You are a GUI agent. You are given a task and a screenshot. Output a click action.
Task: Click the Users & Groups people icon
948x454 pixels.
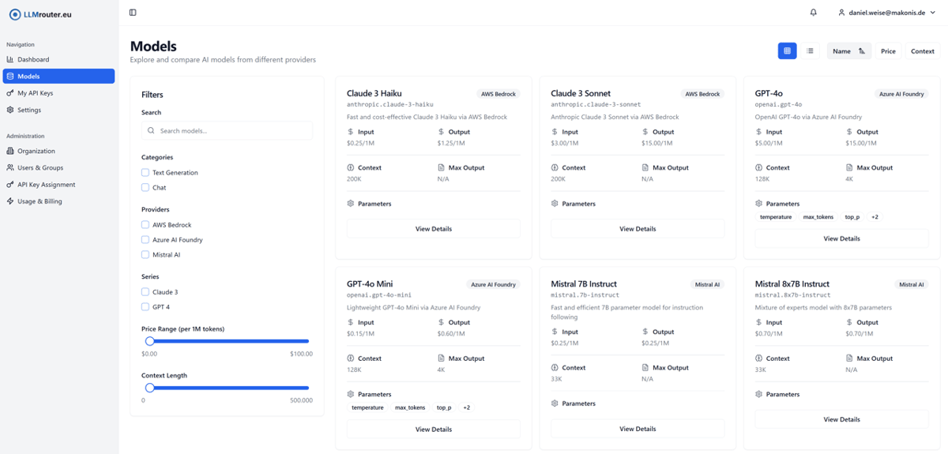click(x=10, y=167)
